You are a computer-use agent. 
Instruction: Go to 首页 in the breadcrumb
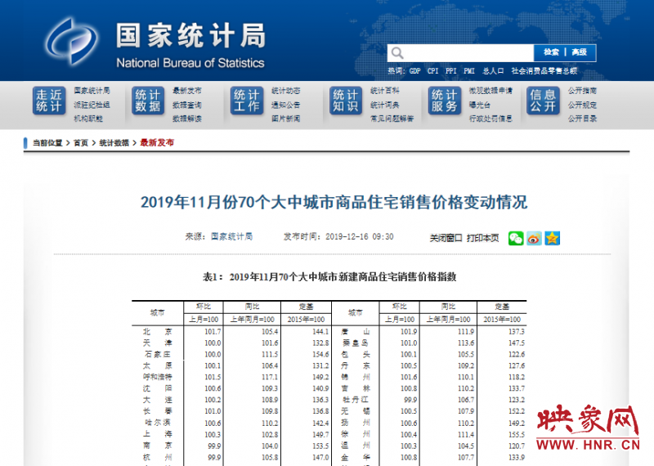click(x=80, y=142)
